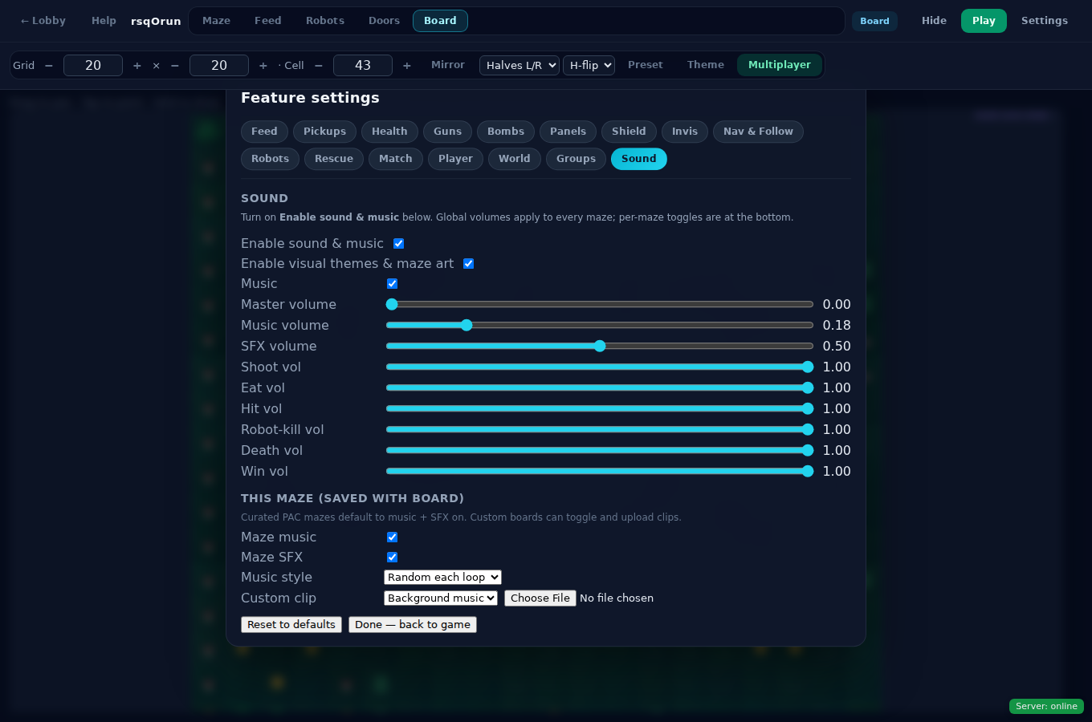This screenshot has height=722, width=1092.
Task: Open the Help page
Action: click(104, 21)
